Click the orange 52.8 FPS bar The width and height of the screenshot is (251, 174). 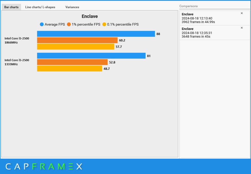72,62
